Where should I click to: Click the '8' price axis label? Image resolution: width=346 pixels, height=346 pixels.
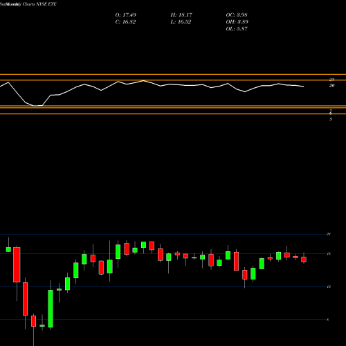328,320
